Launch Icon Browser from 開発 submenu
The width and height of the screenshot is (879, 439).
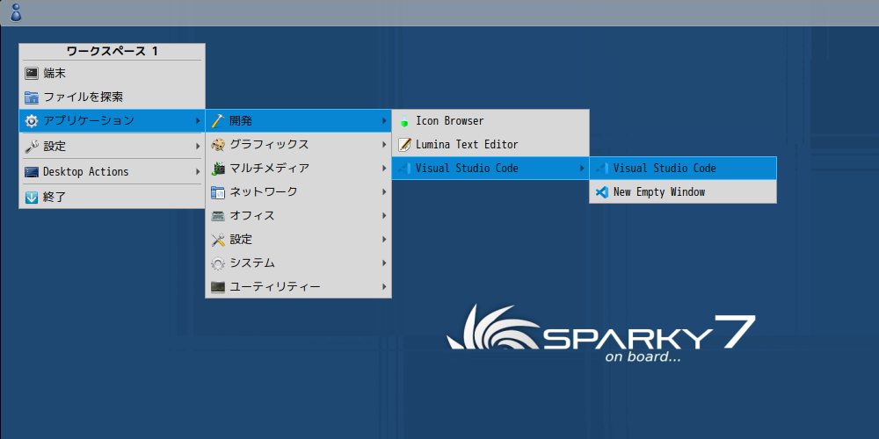pos(490,120)
